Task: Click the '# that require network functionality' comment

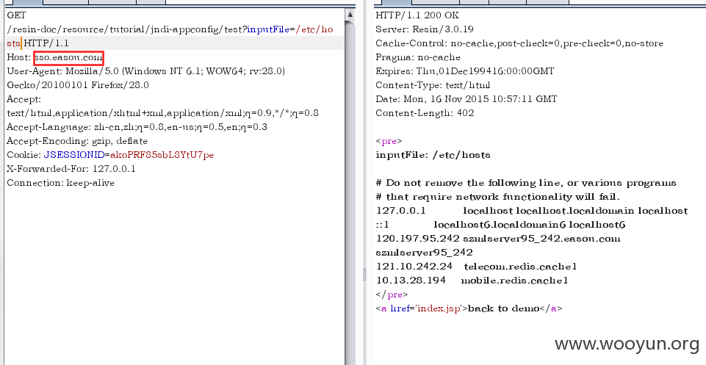Action: [498, 197]
